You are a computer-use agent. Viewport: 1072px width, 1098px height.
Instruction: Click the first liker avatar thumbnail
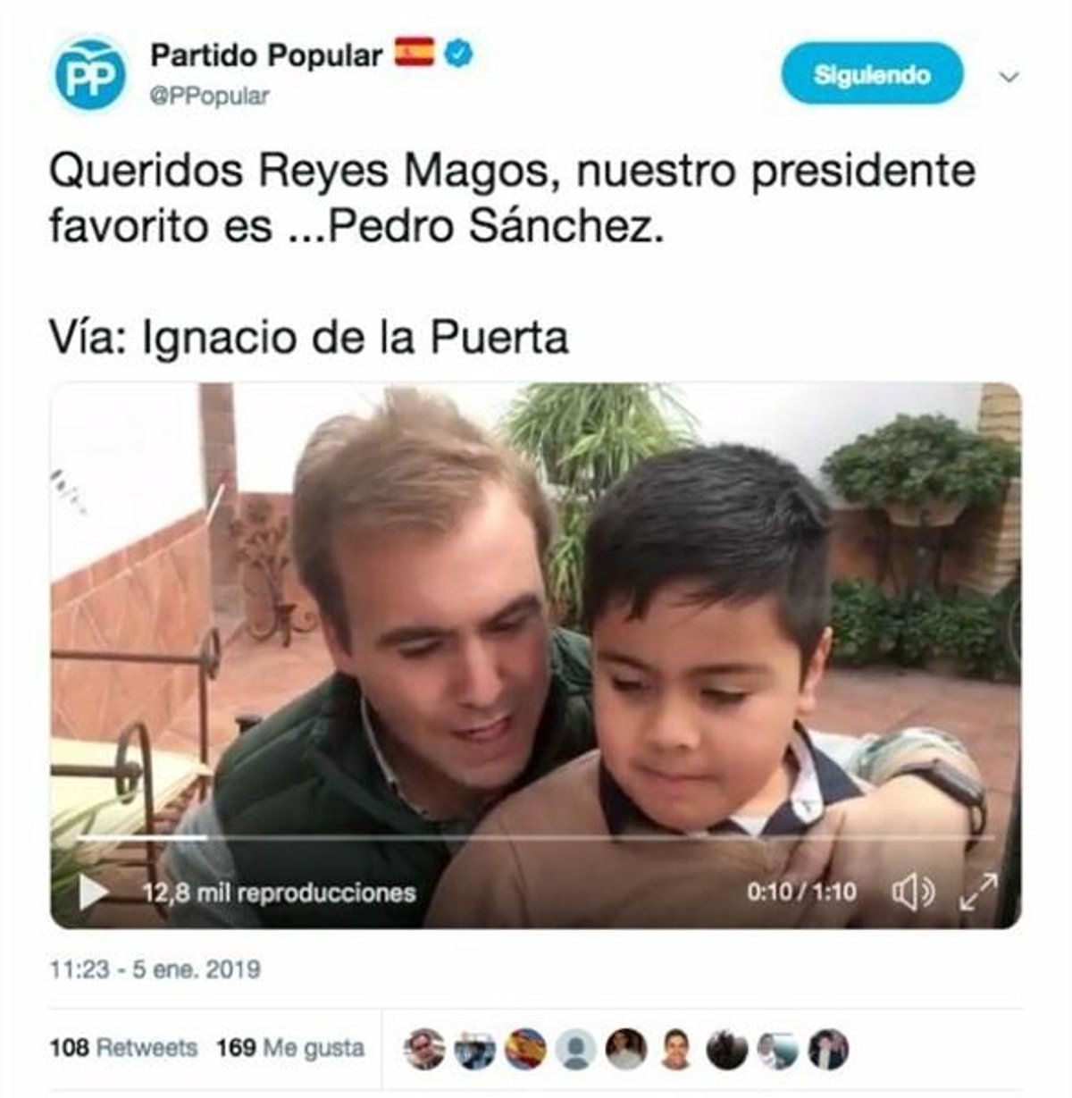point(423,1049)
